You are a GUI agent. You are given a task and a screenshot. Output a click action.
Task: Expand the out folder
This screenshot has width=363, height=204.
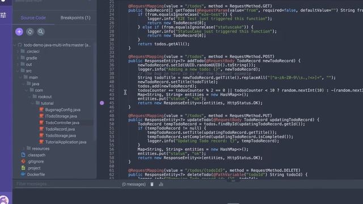pyautogui.click(x=18, y=64)
